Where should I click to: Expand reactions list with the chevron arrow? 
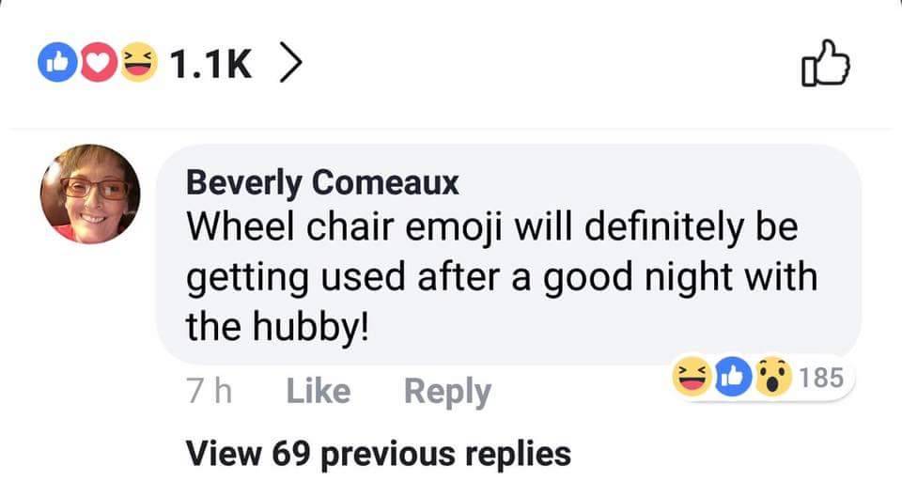[291, 64]
